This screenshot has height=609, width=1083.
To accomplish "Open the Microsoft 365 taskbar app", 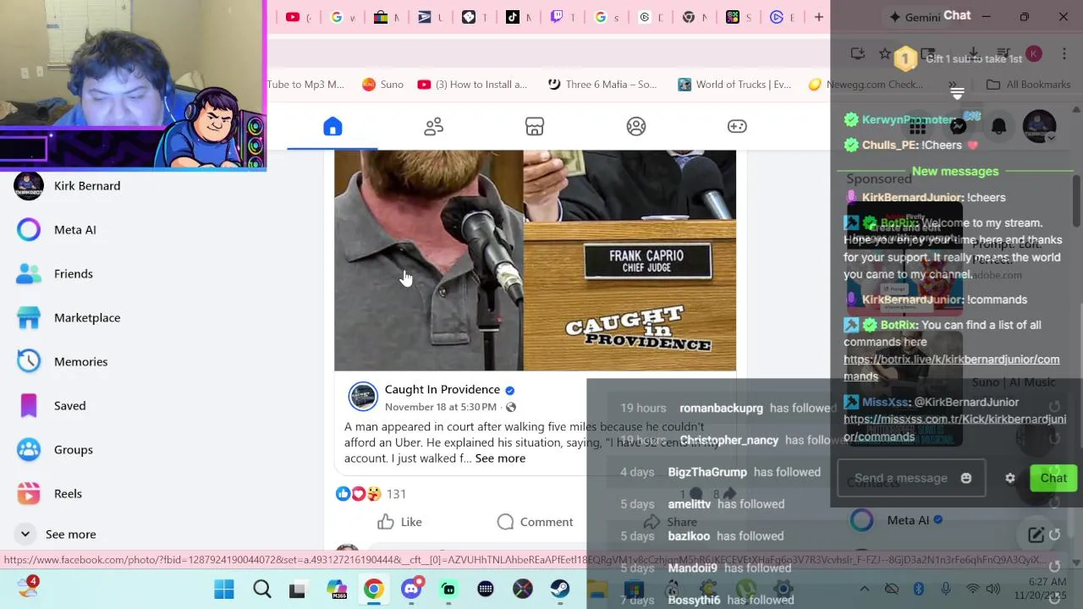I will point(336,590).
